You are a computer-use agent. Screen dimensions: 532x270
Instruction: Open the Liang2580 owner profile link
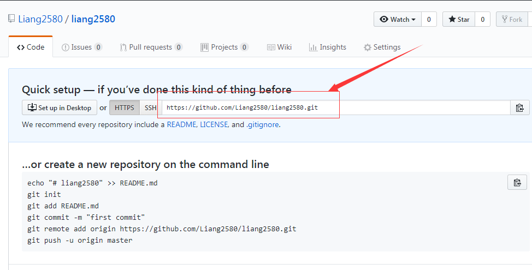(40, 19)
